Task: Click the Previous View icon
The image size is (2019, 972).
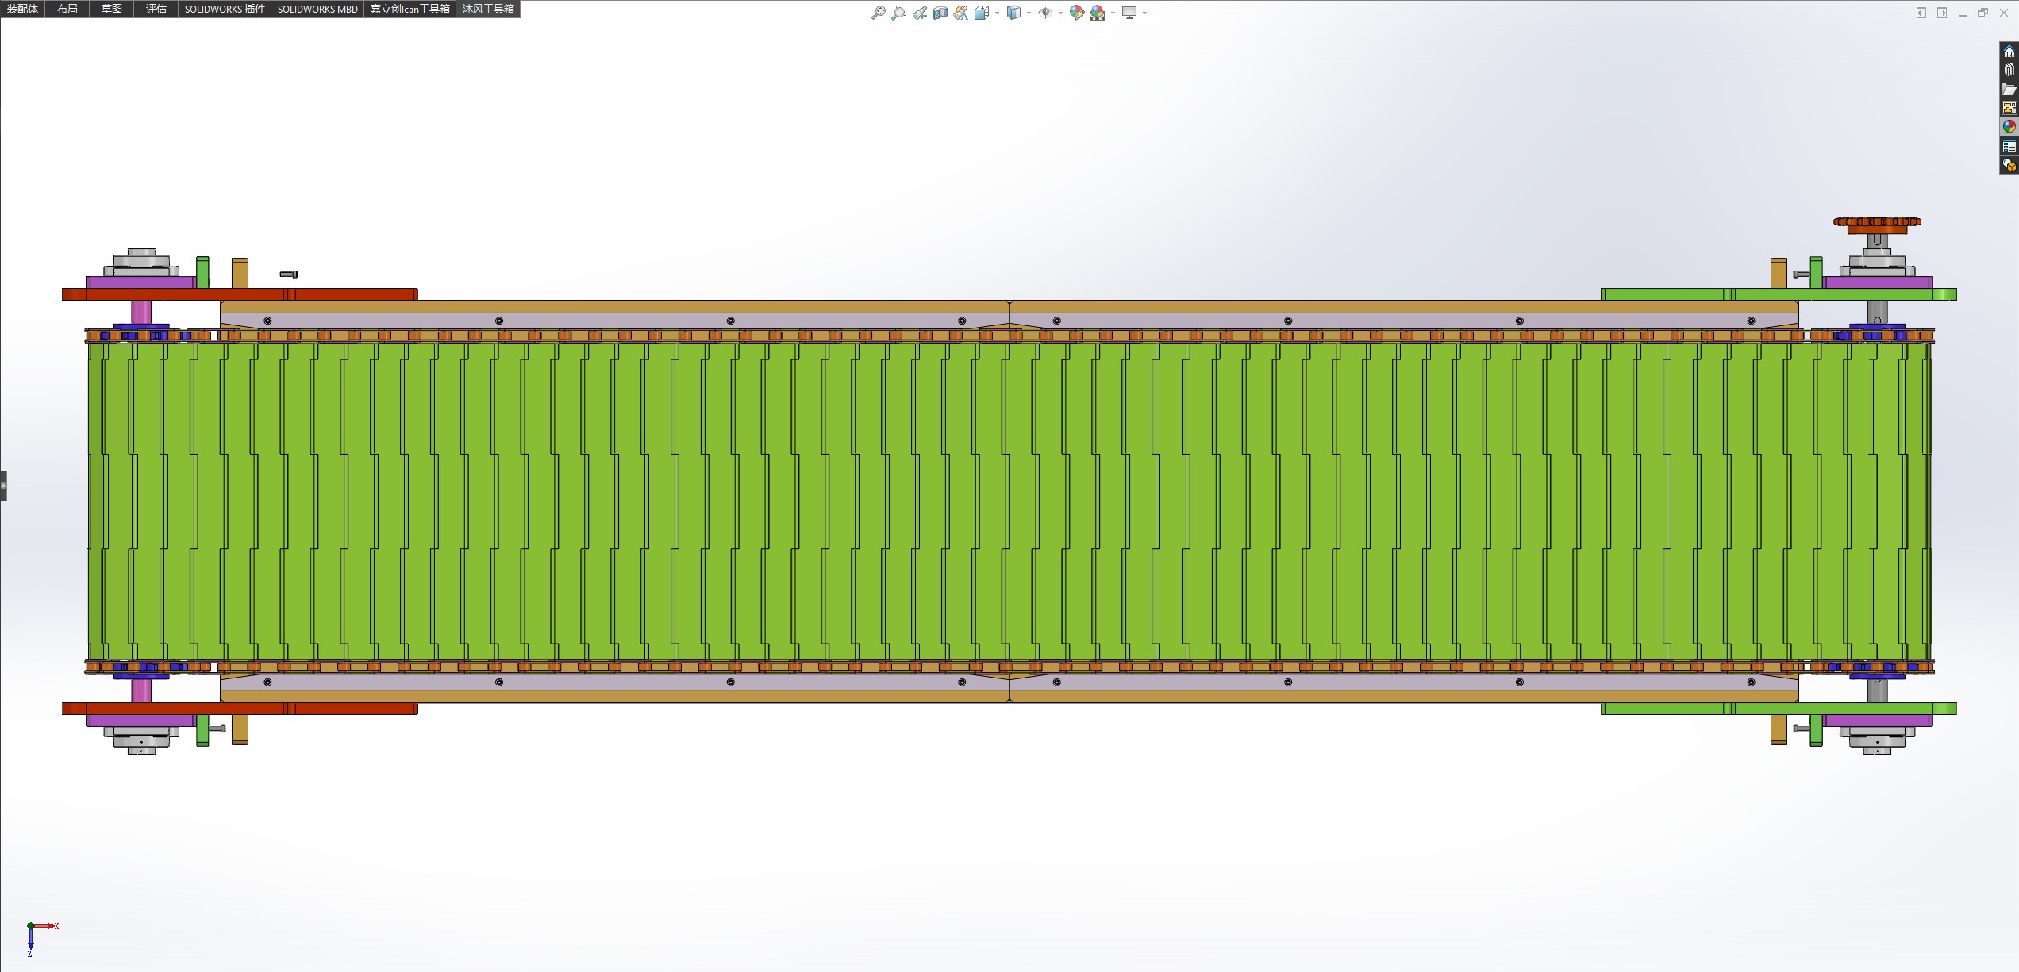Action: tap(919, 13)
